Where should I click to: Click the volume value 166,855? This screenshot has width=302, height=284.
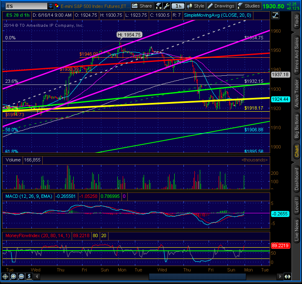32,160
